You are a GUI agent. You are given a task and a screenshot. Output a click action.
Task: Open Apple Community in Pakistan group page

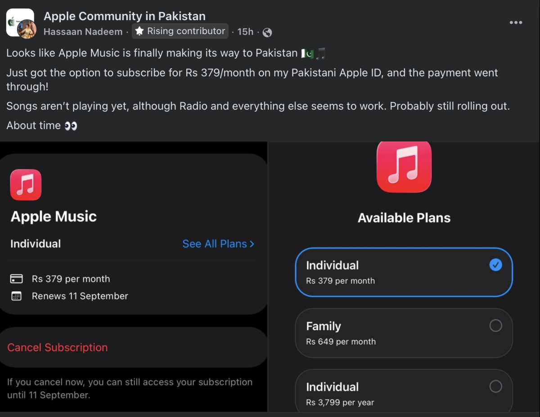(125, 16)
